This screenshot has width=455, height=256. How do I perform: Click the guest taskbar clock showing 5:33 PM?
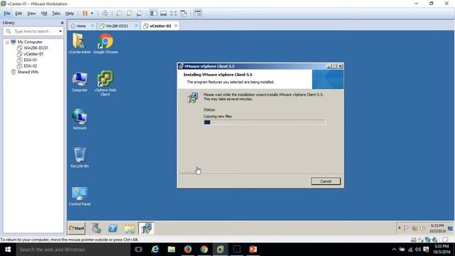pyautogui.click(x=437, y=228)
